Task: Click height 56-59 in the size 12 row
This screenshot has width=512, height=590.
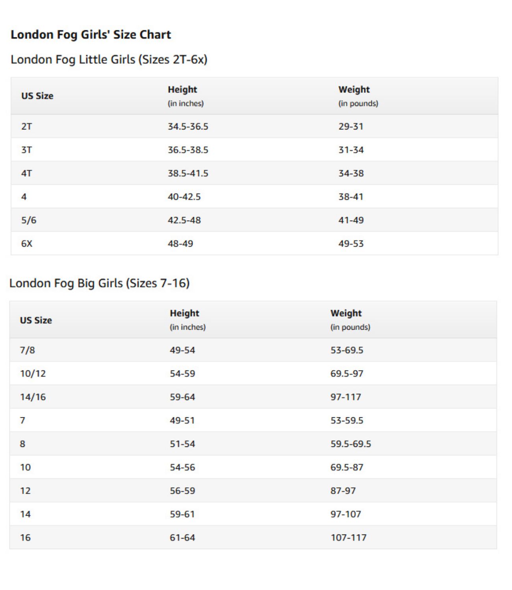Action: pos(182,491)
